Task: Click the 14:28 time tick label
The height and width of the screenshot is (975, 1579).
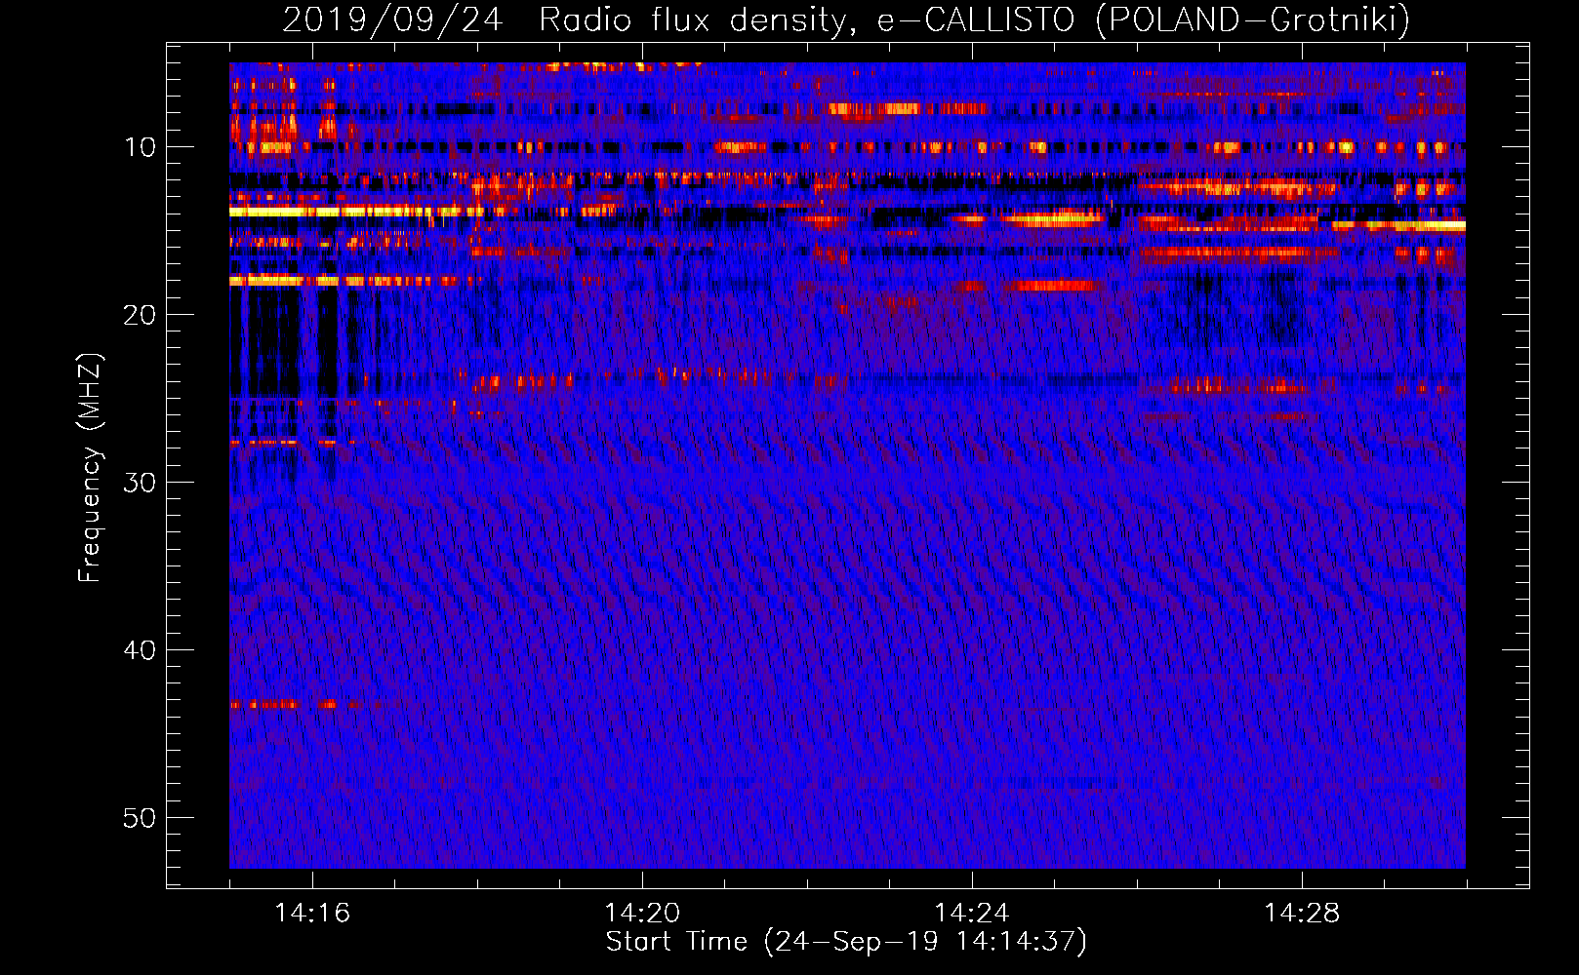Action: coord(1302,914)
